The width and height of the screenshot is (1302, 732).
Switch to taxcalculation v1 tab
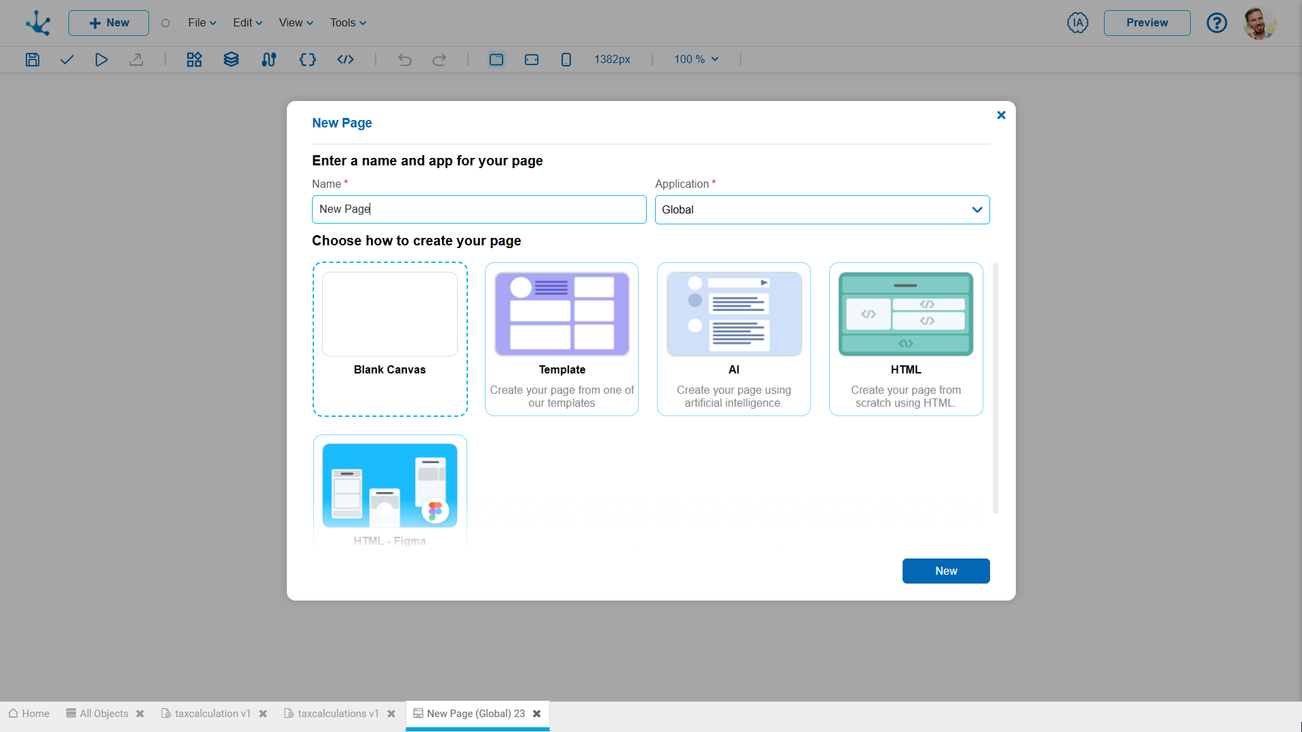(214, 713)
